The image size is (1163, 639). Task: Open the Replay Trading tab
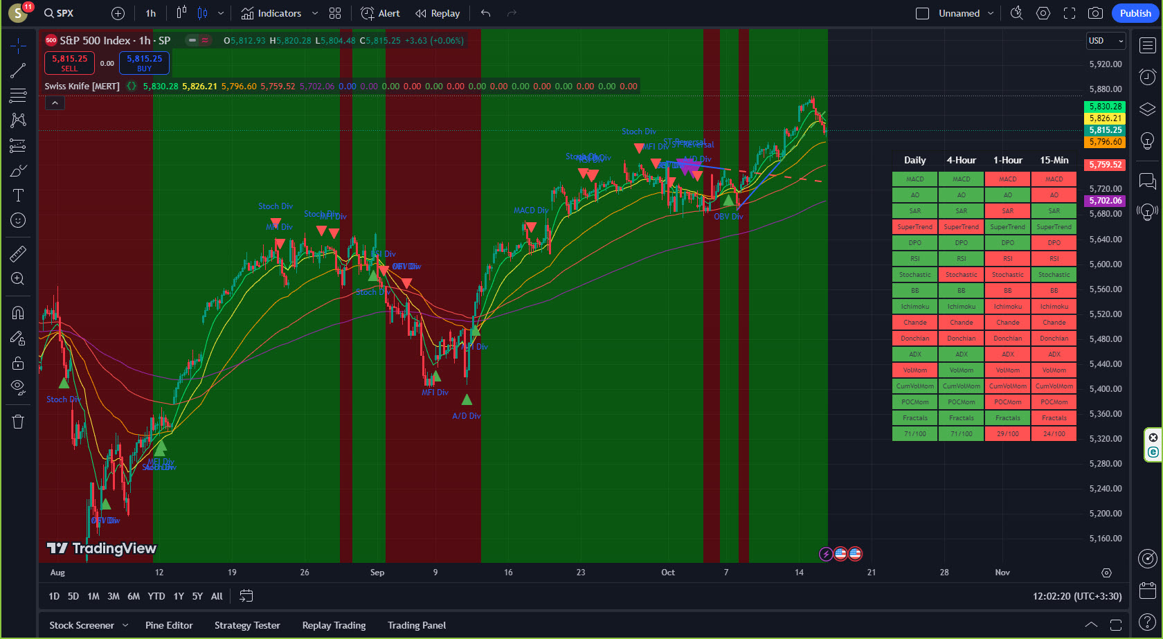(x=334, y=625)
